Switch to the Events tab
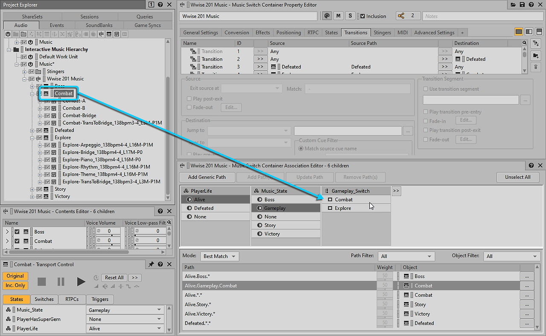Viewport: 546px width, 336px height. (57, 25)
